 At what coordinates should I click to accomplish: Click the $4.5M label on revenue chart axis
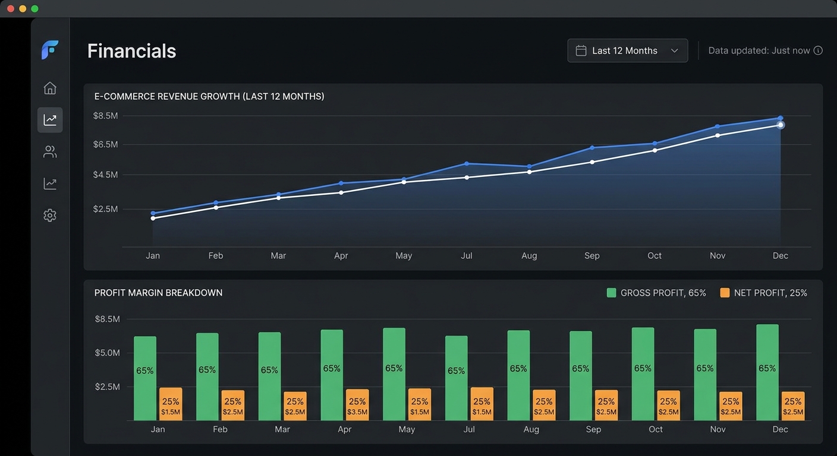106,175
